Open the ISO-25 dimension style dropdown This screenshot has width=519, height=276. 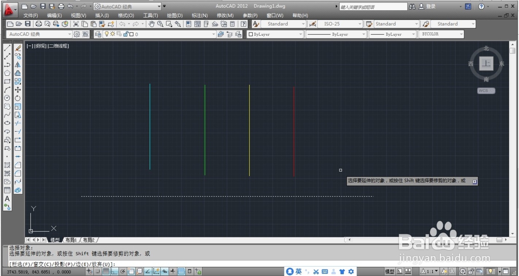(360, 24)
